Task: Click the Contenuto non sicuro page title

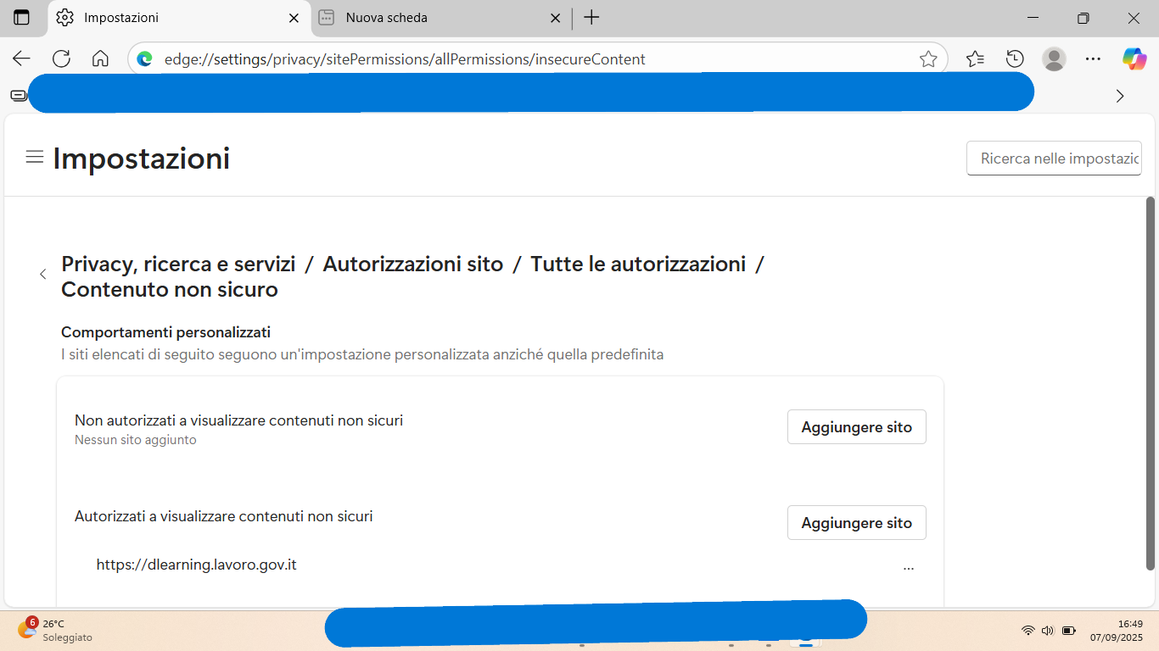Action: tap(170, 289)
